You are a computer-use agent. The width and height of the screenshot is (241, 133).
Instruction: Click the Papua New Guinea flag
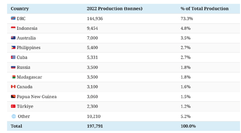[x=13, y=97]
